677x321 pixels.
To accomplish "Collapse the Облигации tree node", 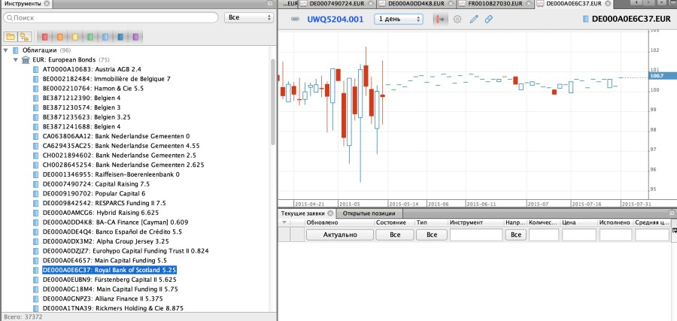I will click(6, 50).
